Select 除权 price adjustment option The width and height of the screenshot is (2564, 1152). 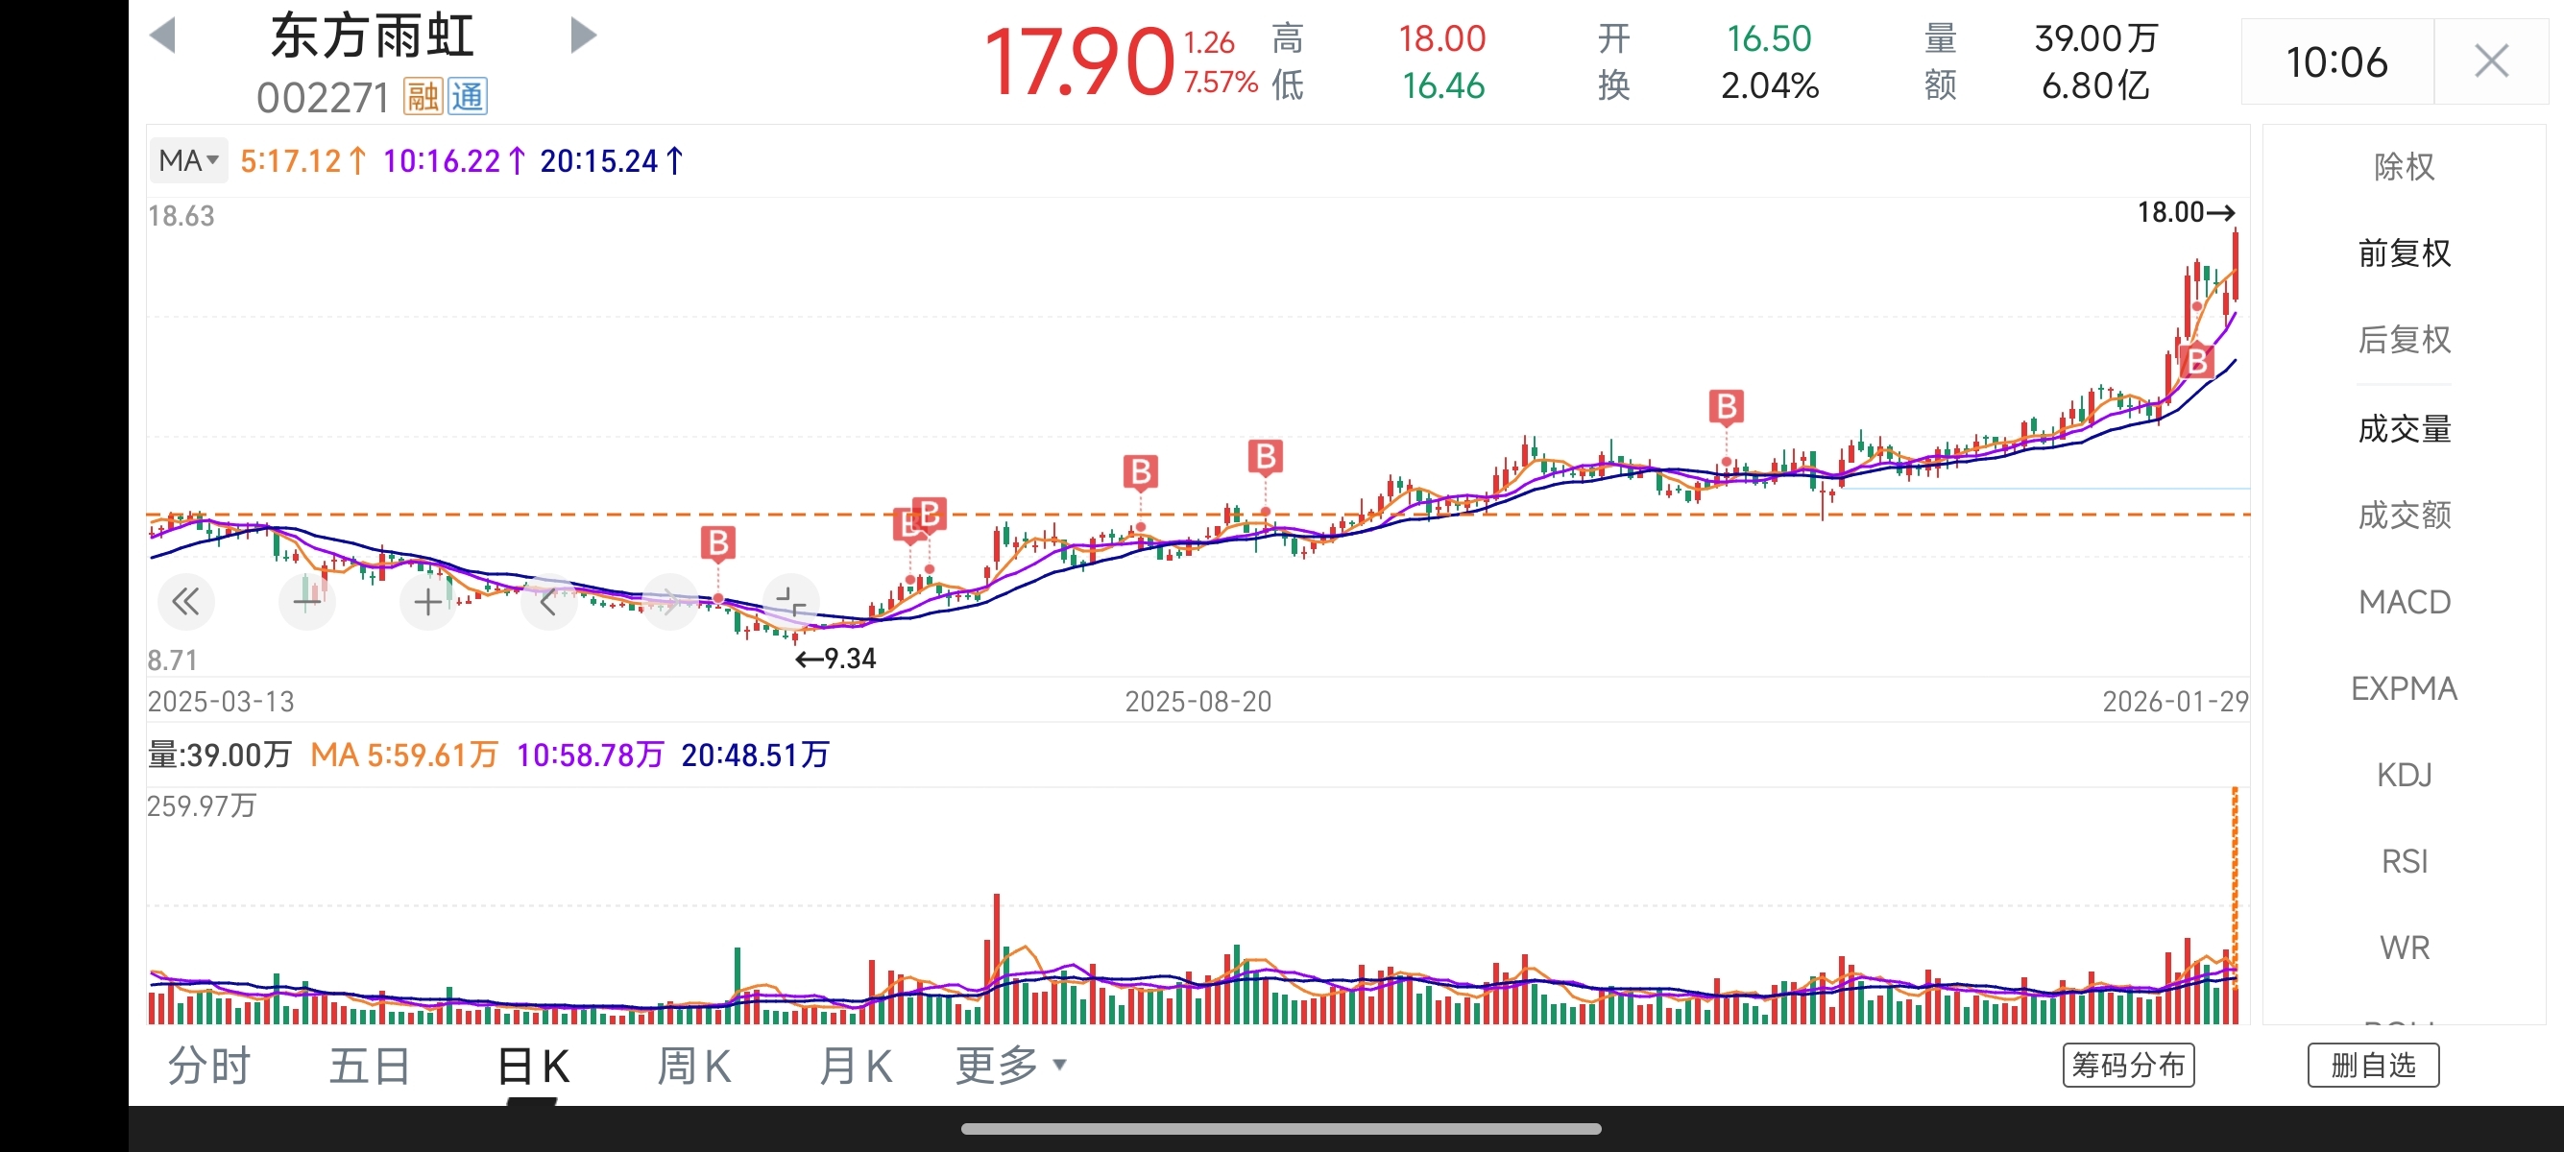coord(2404,166)
